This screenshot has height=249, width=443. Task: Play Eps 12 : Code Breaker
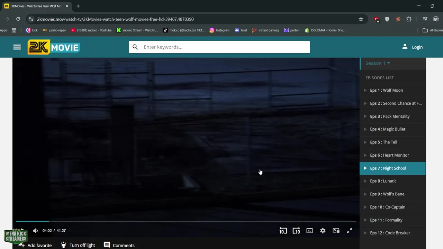pos(393,233)
